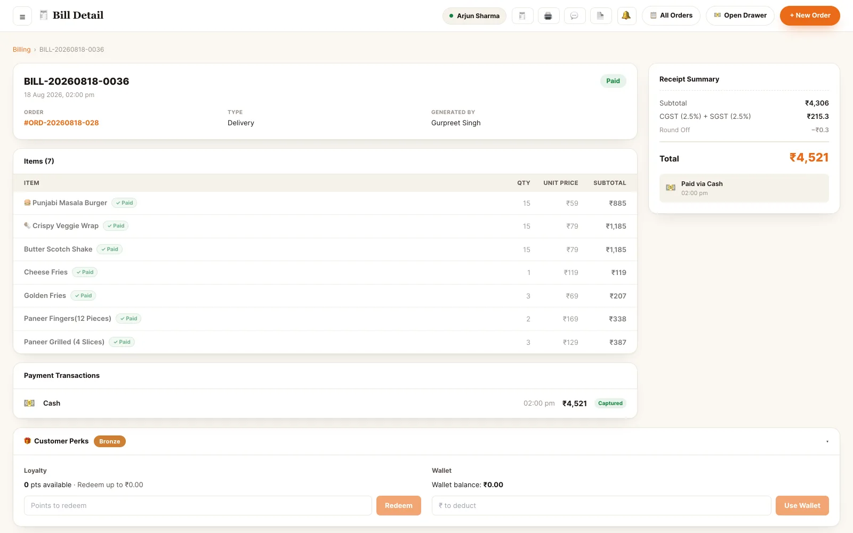Image resolution: width=853 pixels, height=533 pixels.
Task: Click Open Drawer button
Action: coord(740,15)
